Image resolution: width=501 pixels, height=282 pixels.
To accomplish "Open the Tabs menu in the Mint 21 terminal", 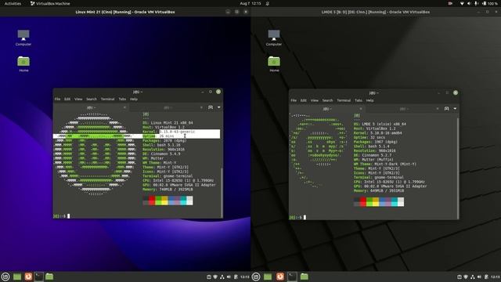I will click(122, 99).
